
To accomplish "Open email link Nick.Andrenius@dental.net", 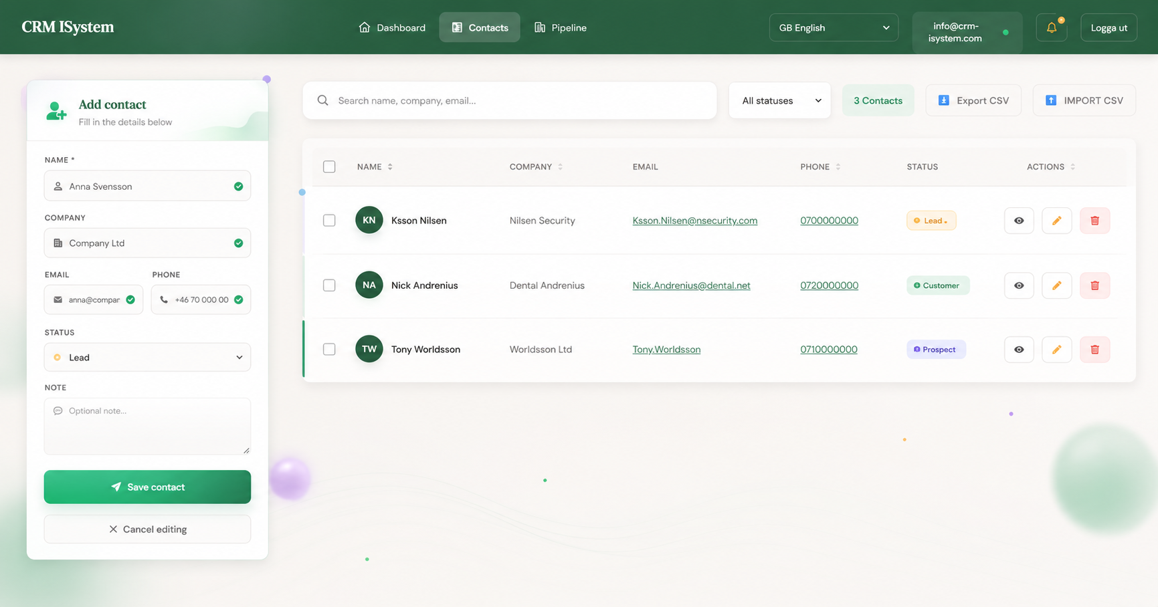I will click(692, 285).
